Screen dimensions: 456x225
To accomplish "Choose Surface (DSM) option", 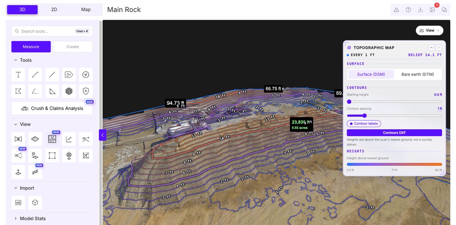I will (371, 74).
